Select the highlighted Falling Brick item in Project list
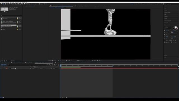Viewport: 179px width, 101px height. 9,25
